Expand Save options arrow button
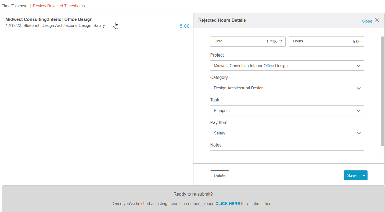 pos(364,176)
